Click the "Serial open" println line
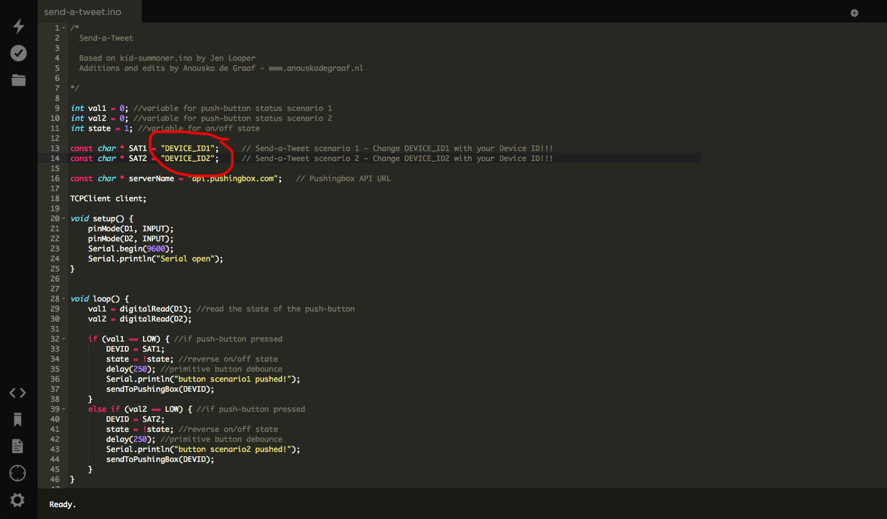Screen dimensions: 887x519 (x=156, y=259)
